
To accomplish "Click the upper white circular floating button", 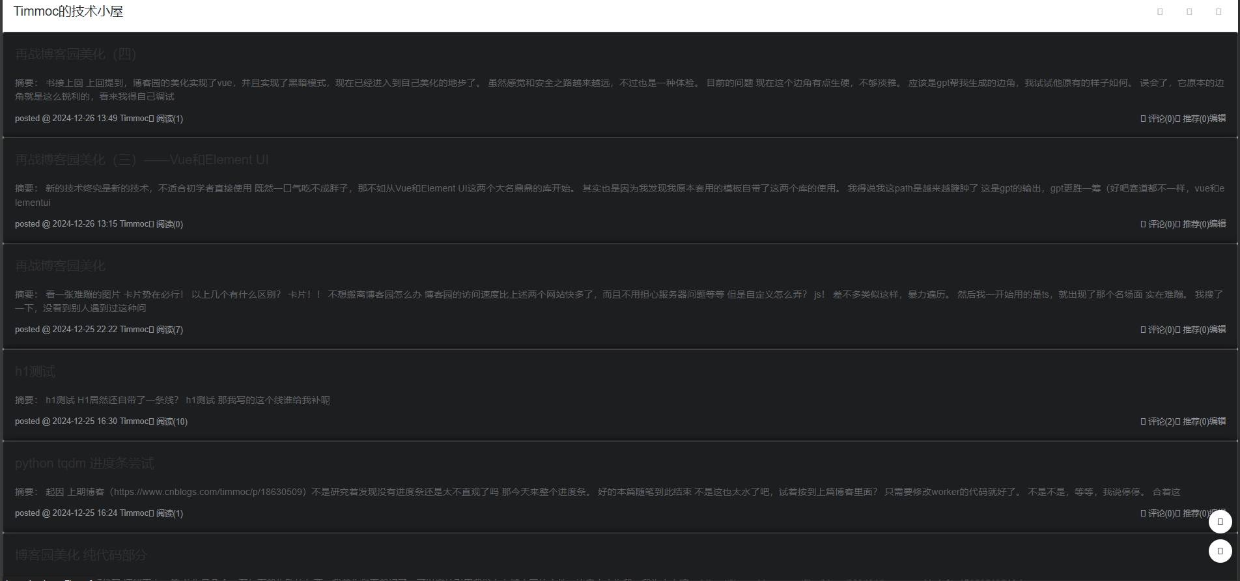I will coord(1220,522).
